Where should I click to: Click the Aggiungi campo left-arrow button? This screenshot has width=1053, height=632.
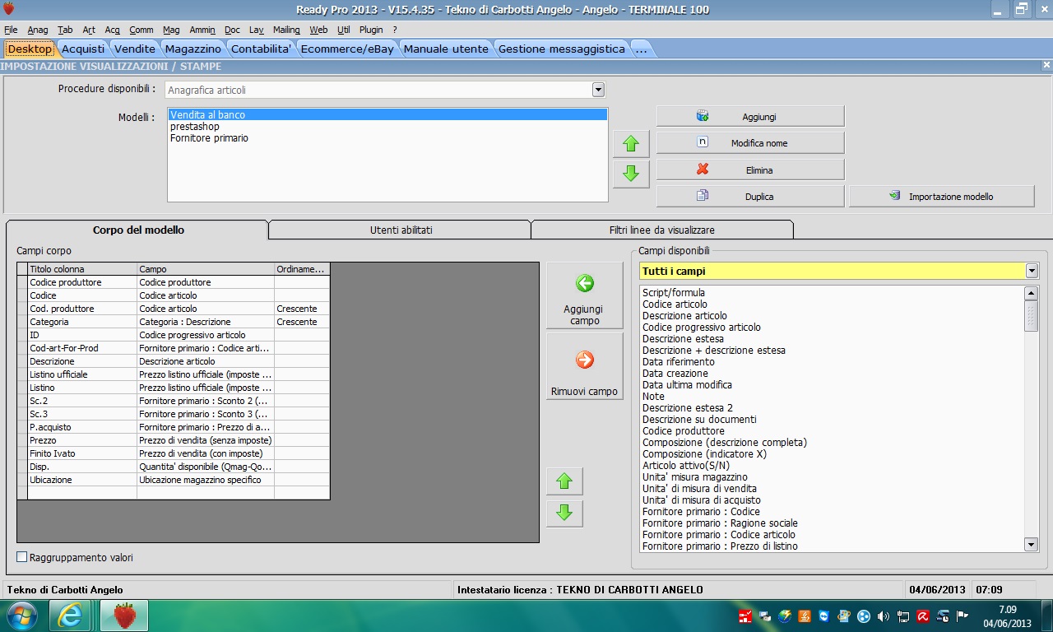click(x=584, y=295)
